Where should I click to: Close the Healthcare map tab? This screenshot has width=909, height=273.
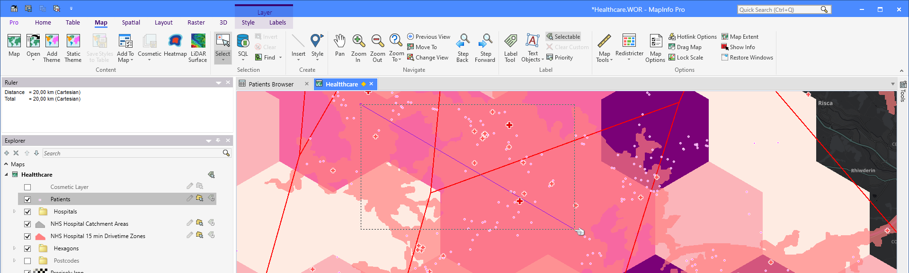[x=371, y=84]
